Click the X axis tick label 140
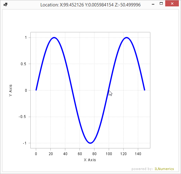This screenshot has height=174, width=181. (138, 154)
